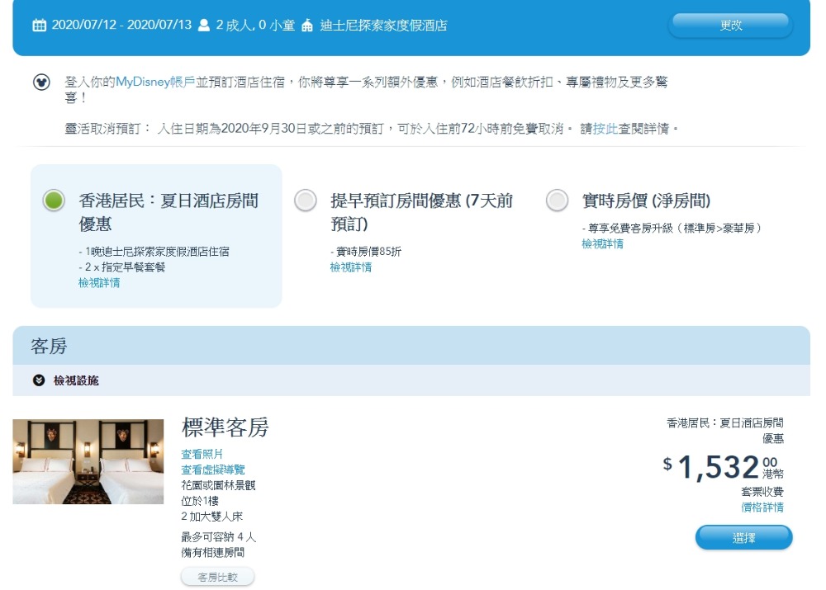This screenshot has height=590, width=826.
Task: Expand the 檢視設施 section
Action: tap(76, 380)
